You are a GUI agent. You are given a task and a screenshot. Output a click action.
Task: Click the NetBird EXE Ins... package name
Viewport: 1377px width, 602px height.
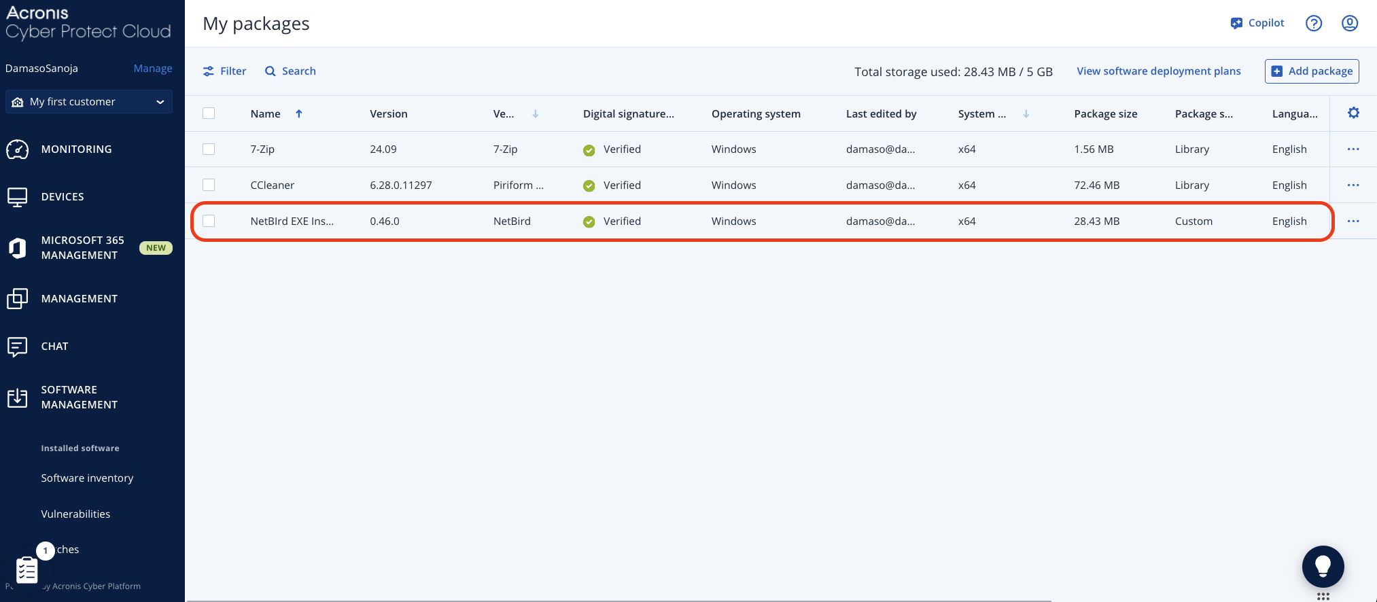point(292,222)
